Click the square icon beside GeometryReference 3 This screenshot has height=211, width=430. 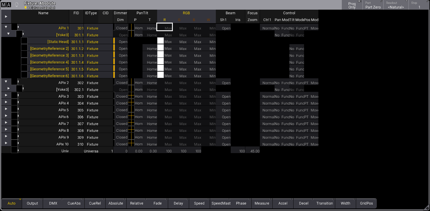pyautogui.click(x=24, y=55)
